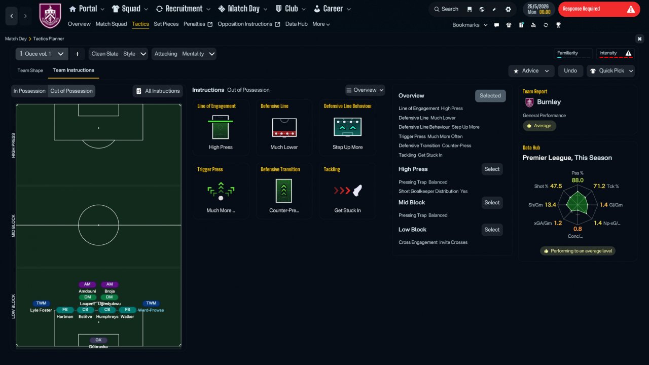
Task: Click the Defensive Transition counter-press graphic
Action: [x=284, y=191]
